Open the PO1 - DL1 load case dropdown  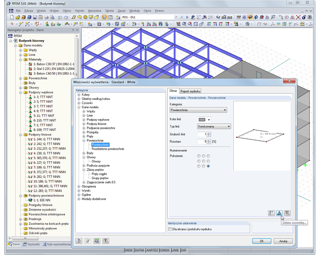[x=176, y=17]
